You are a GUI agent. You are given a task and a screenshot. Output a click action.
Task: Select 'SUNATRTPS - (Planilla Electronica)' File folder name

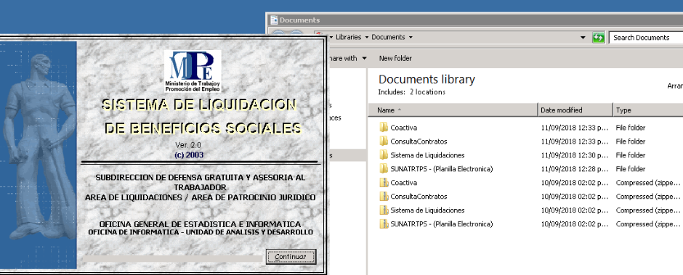[x=441, y=169]
